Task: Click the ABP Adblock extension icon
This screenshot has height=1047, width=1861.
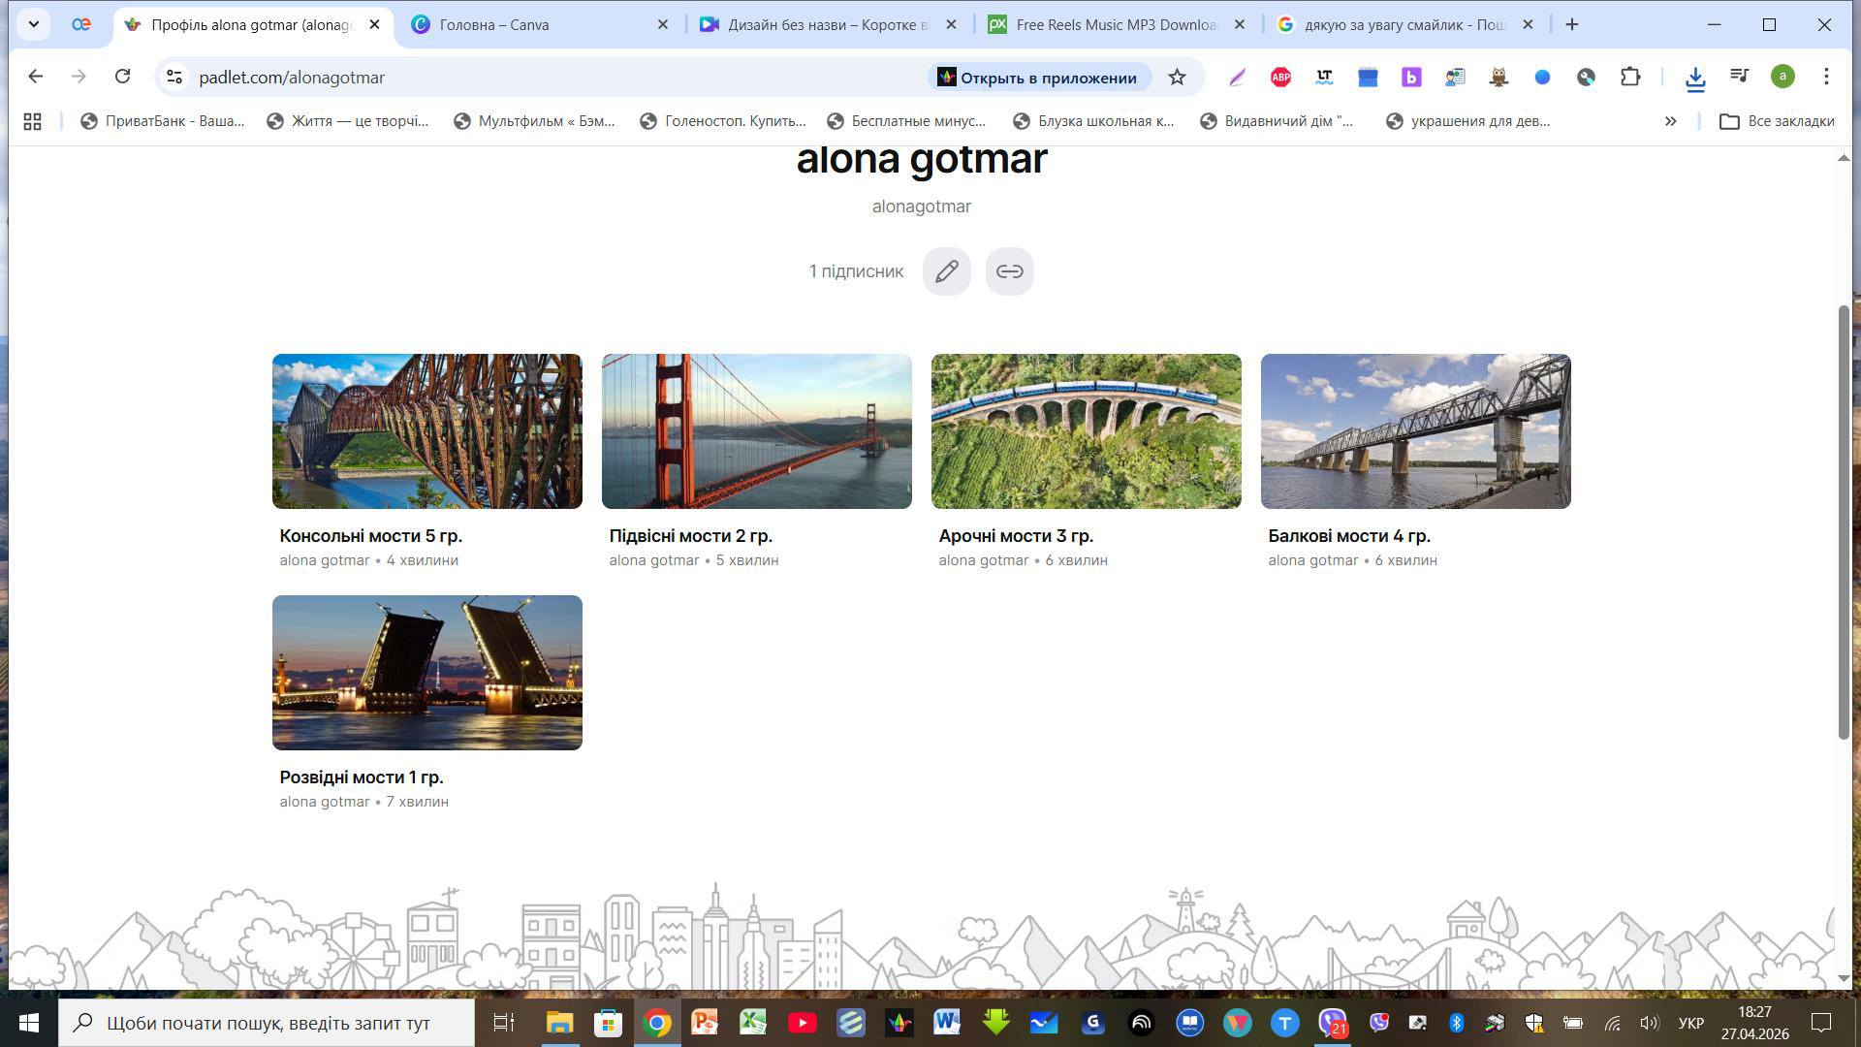Action: pyautogui.click(x=1280, y=78)
